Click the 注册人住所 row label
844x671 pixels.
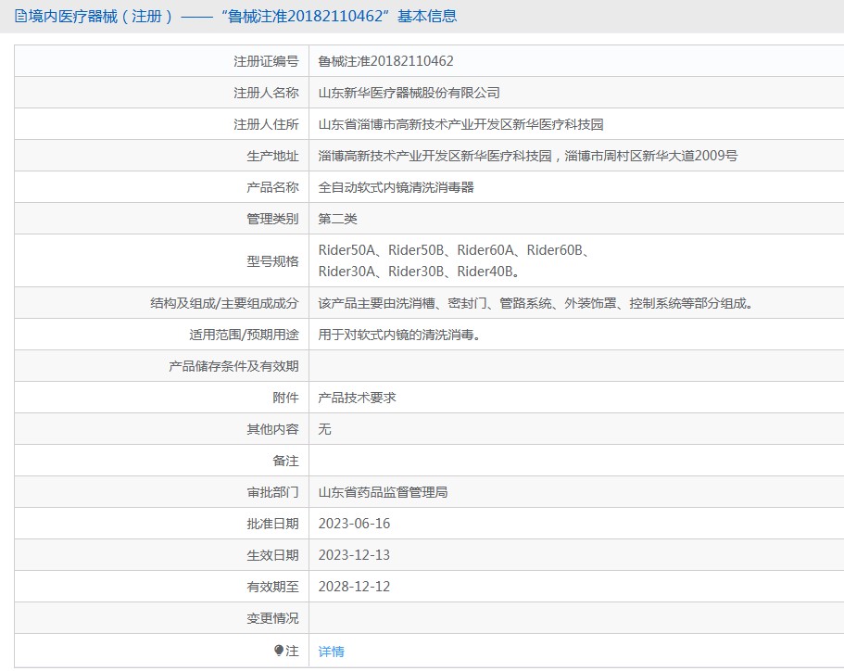266,124
